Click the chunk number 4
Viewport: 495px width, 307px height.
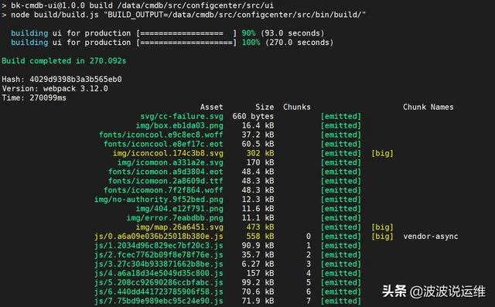(x=309, y=273)
